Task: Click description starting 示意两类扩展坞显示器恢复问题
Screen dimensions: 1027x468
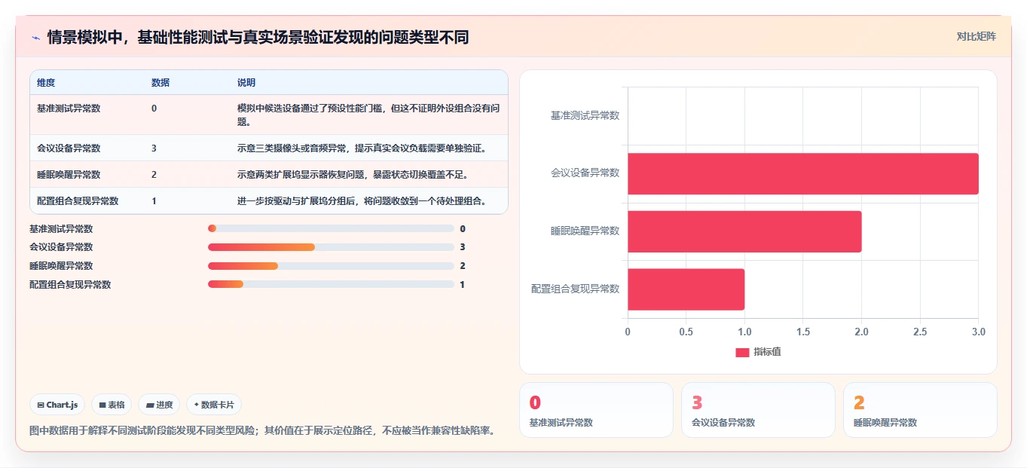Action: [353, 174]
